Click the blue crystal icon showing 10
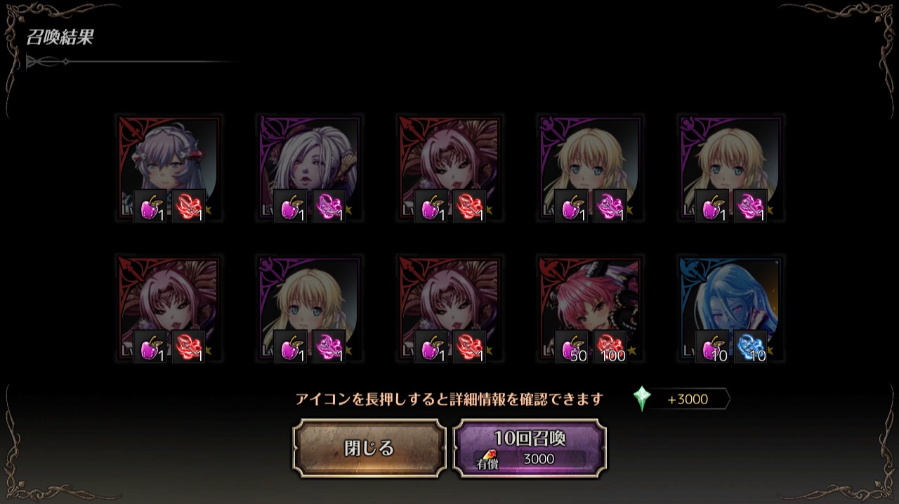Image resolution: width=899 pixels, height=504 pixels. (x=751, y=347)
